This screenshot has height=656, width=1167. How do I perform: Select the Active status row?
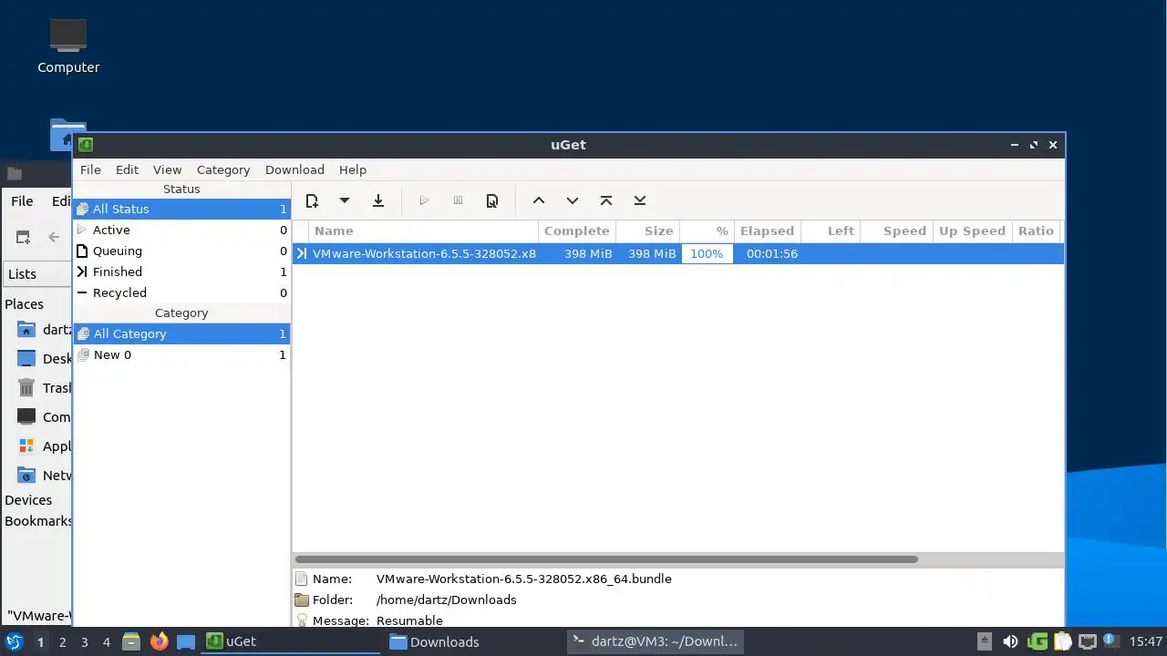(181, 230)
